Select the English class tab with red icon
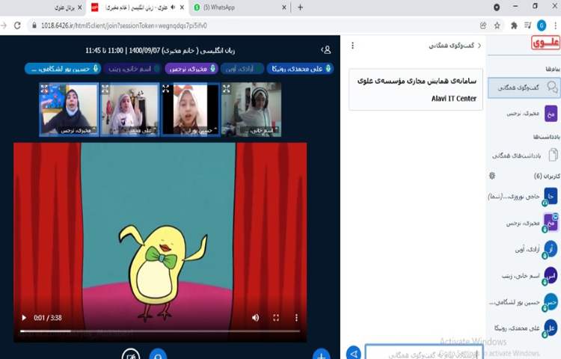The width and height of the screenshot is (561, 359). [x=138, y=7]
